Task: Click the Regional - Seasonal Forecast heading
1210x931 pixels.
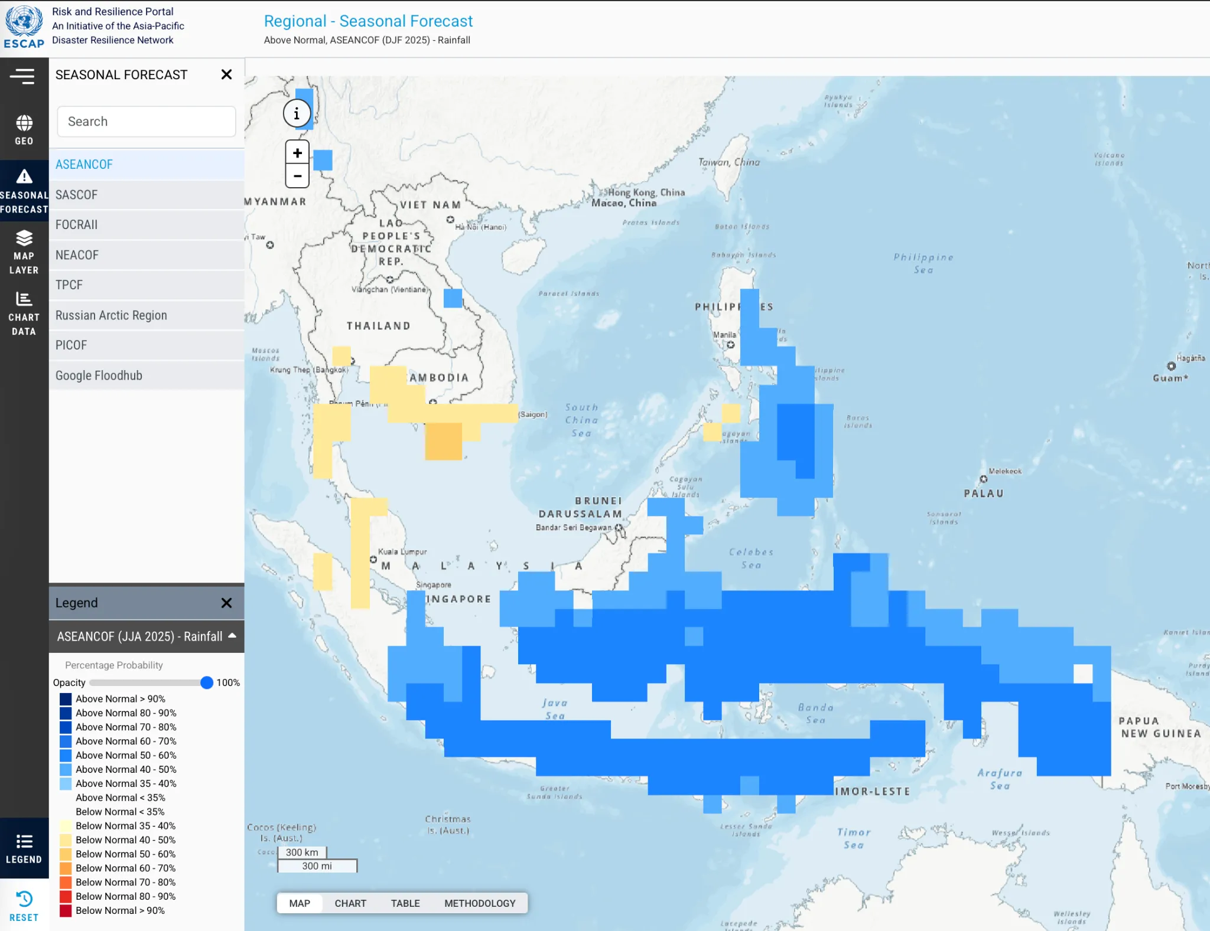Action: (x=368, y=21)
